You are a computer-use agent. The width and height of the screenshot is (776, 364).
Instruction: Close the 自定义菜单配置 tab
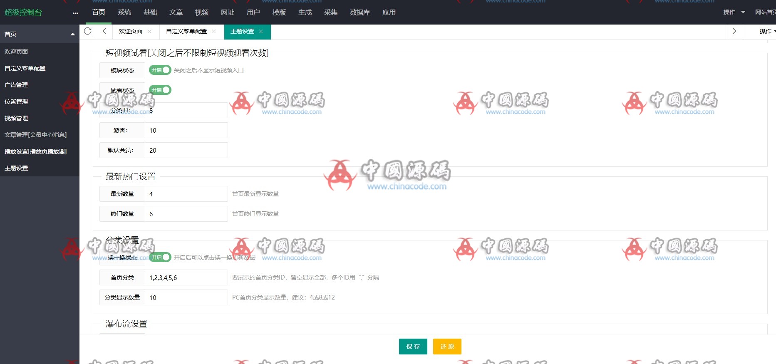(214, 31)
